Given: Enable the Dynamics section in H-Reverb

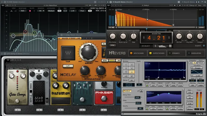Looking at the screenshot, I should click(176, 53).
